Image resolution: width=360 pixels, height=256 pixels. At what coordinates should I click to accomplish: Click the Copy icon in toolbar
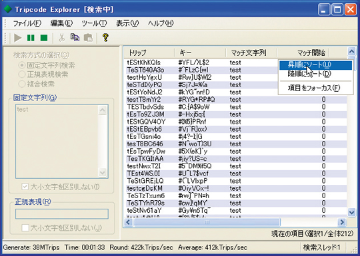[x=75, y=37]
